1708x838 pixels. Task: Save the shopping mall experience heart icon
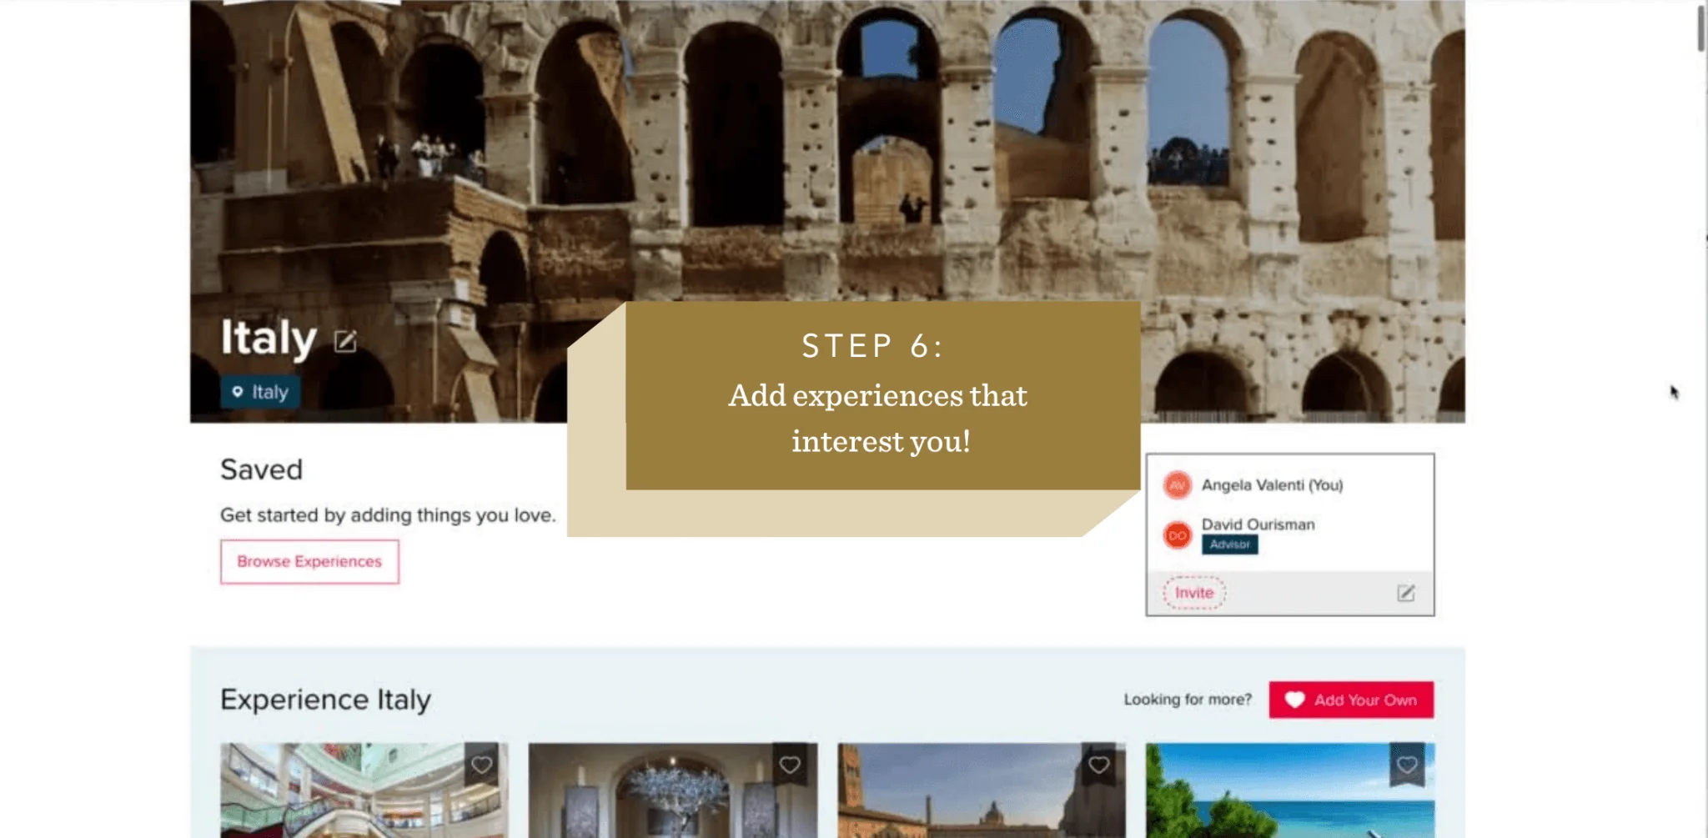coord(481,765)
